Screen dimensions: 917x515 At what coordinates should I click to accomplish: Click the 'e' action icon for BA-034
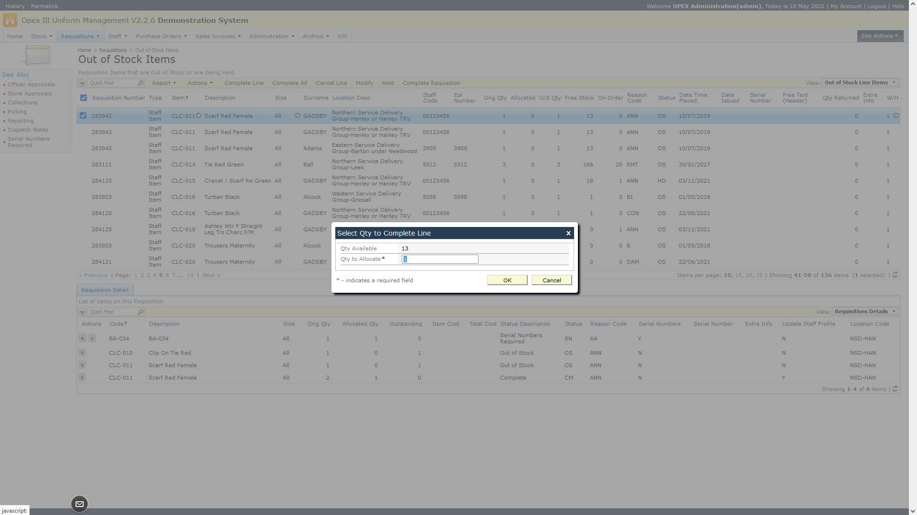[x=82, y=339]
